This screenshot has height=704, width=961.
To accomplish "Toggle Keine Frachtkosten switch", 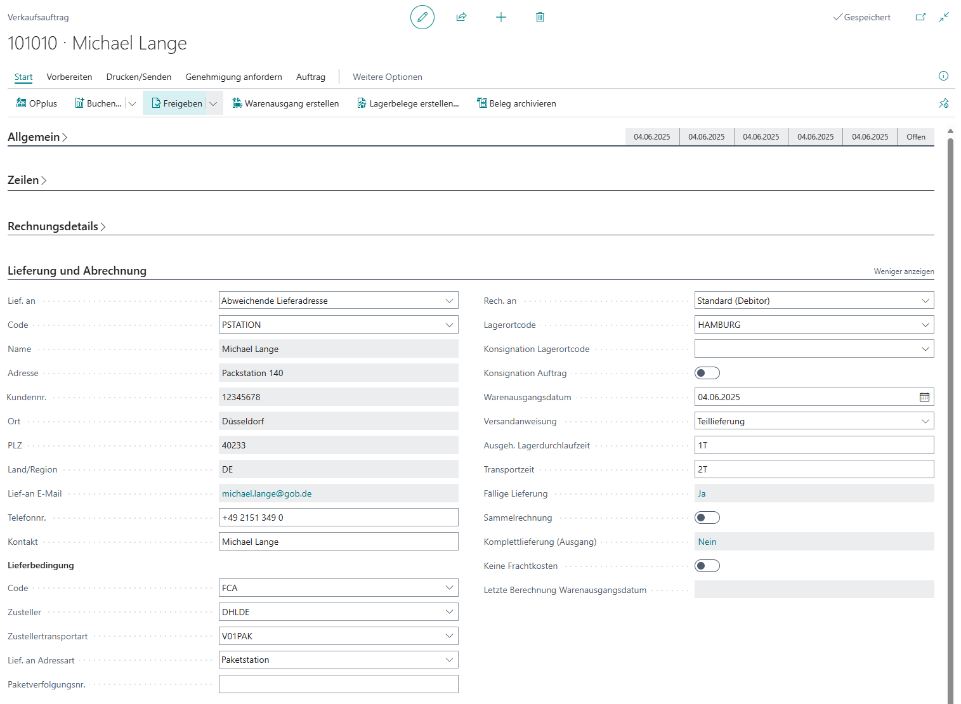I will (x=707, y=566).
